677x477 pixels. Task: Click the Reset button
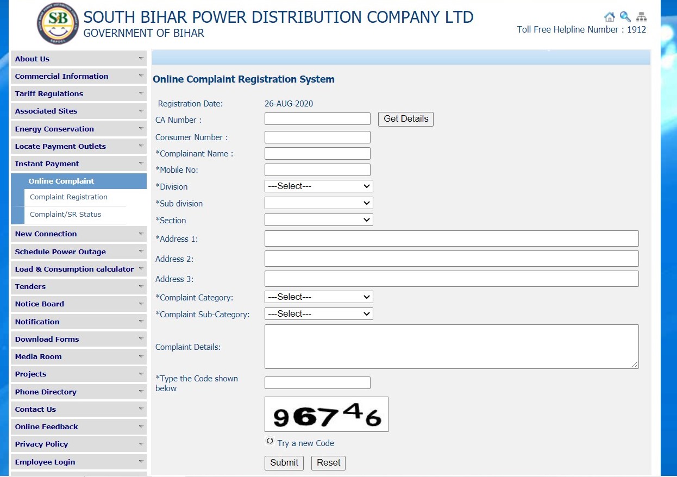[328, 463]
